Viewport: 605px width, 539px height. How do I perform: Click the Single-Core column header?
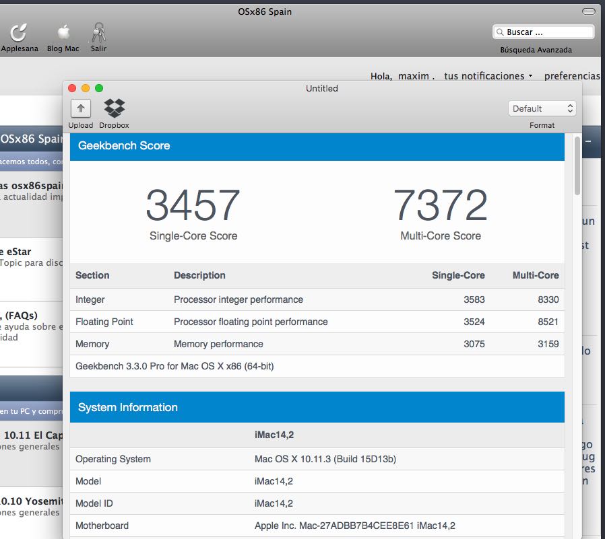click(x=458, y=275)
